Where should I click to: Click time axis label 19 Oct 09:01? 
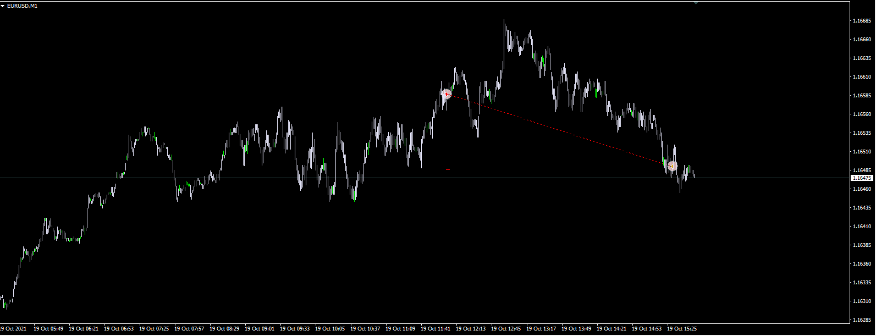(260, 329)
